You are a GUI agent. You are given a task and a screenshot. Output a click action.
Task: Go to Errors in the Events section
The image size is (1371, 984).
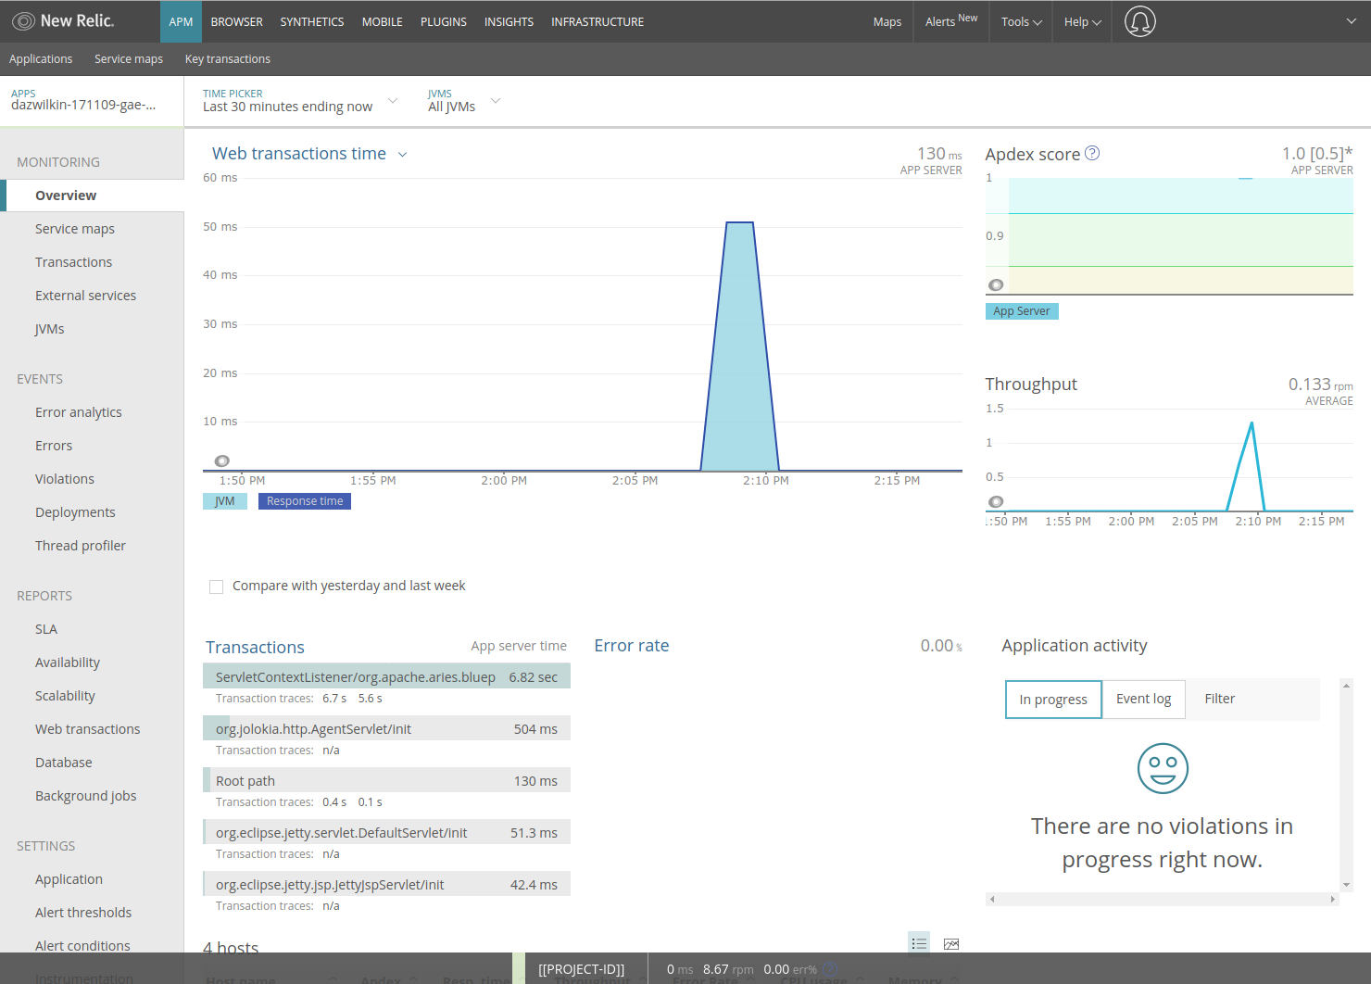click(54, 446)
